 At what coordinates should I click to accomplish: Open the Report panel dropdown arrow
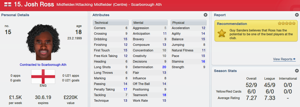tap(297, 15)
